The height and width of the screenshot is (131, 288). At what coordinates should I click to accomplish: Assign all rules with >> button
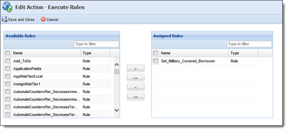136,78
